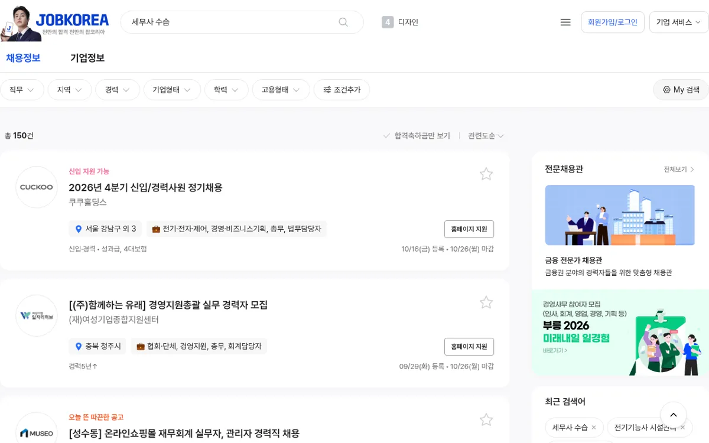Screen dimensions: 709x443
Task: Switch to the 기업정보 tab
Action: (x=87, y=58)
